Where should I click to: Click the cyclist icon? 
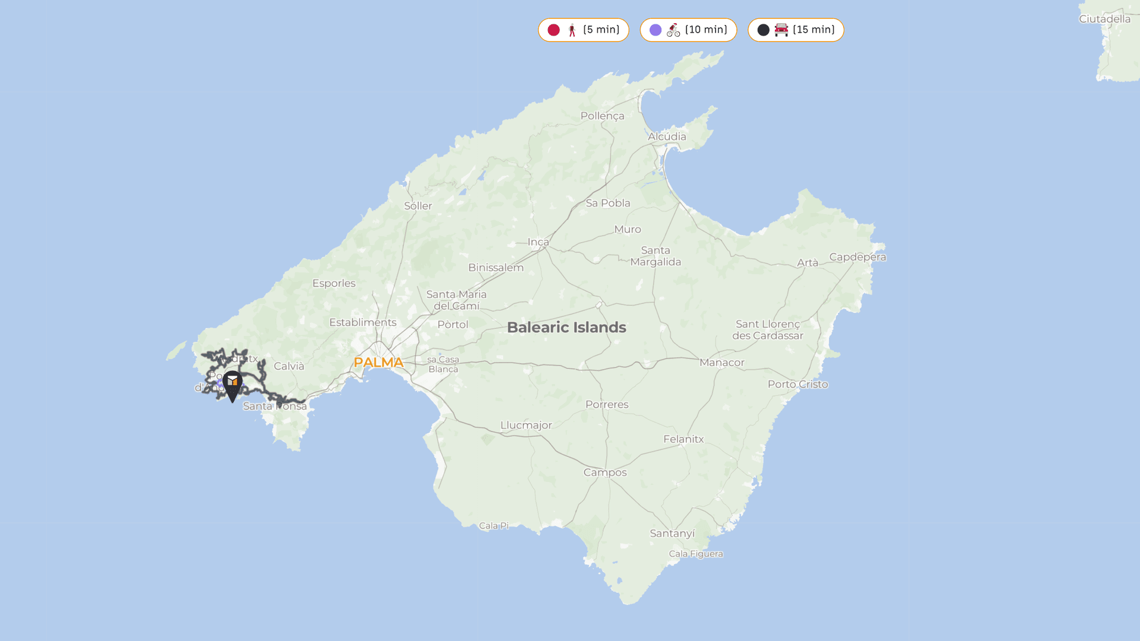coord(673,30)
